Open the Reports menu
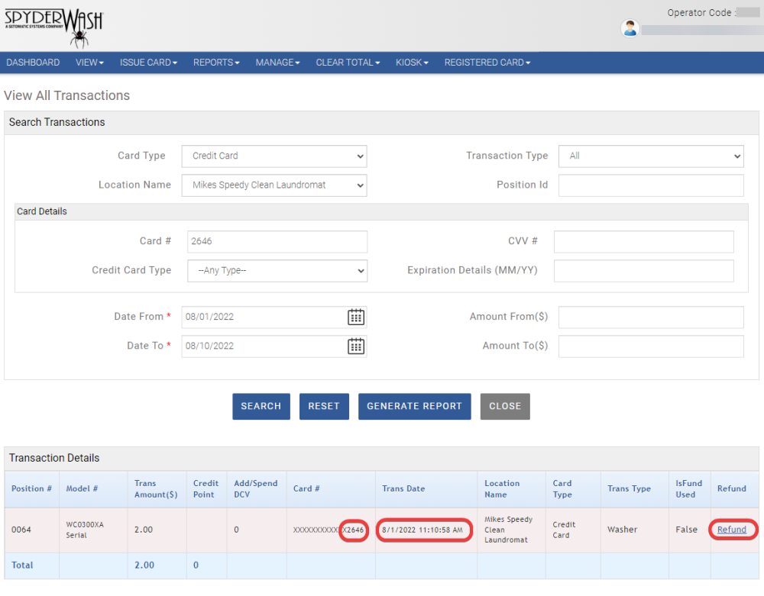Screen dimensions: 764x596 pyautogui.click(x=216, y=63)
